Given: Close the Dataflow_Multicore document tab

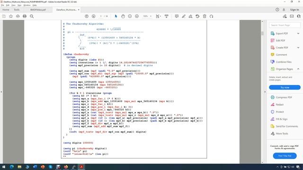Looking at the screenshot, I should (x=79, y=9).
